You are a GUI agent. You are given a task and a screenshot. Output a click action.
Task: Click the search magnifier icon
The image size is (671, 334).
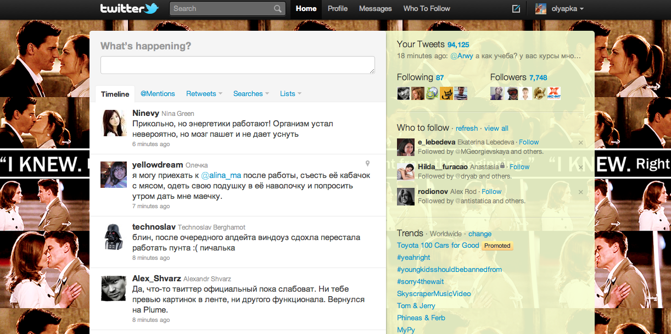click(278, 9)
